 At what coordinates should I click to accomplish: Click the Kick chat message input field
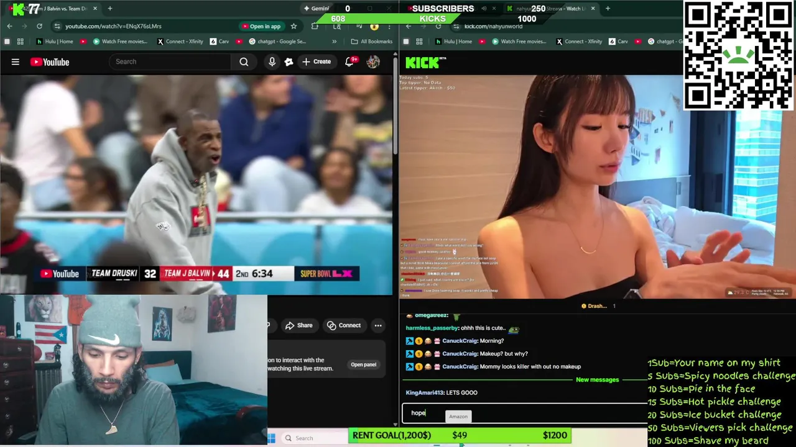525,413
